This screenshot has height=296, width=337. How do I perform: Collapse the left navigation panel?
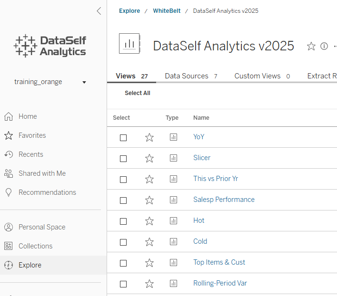click(x=99, y=11)
